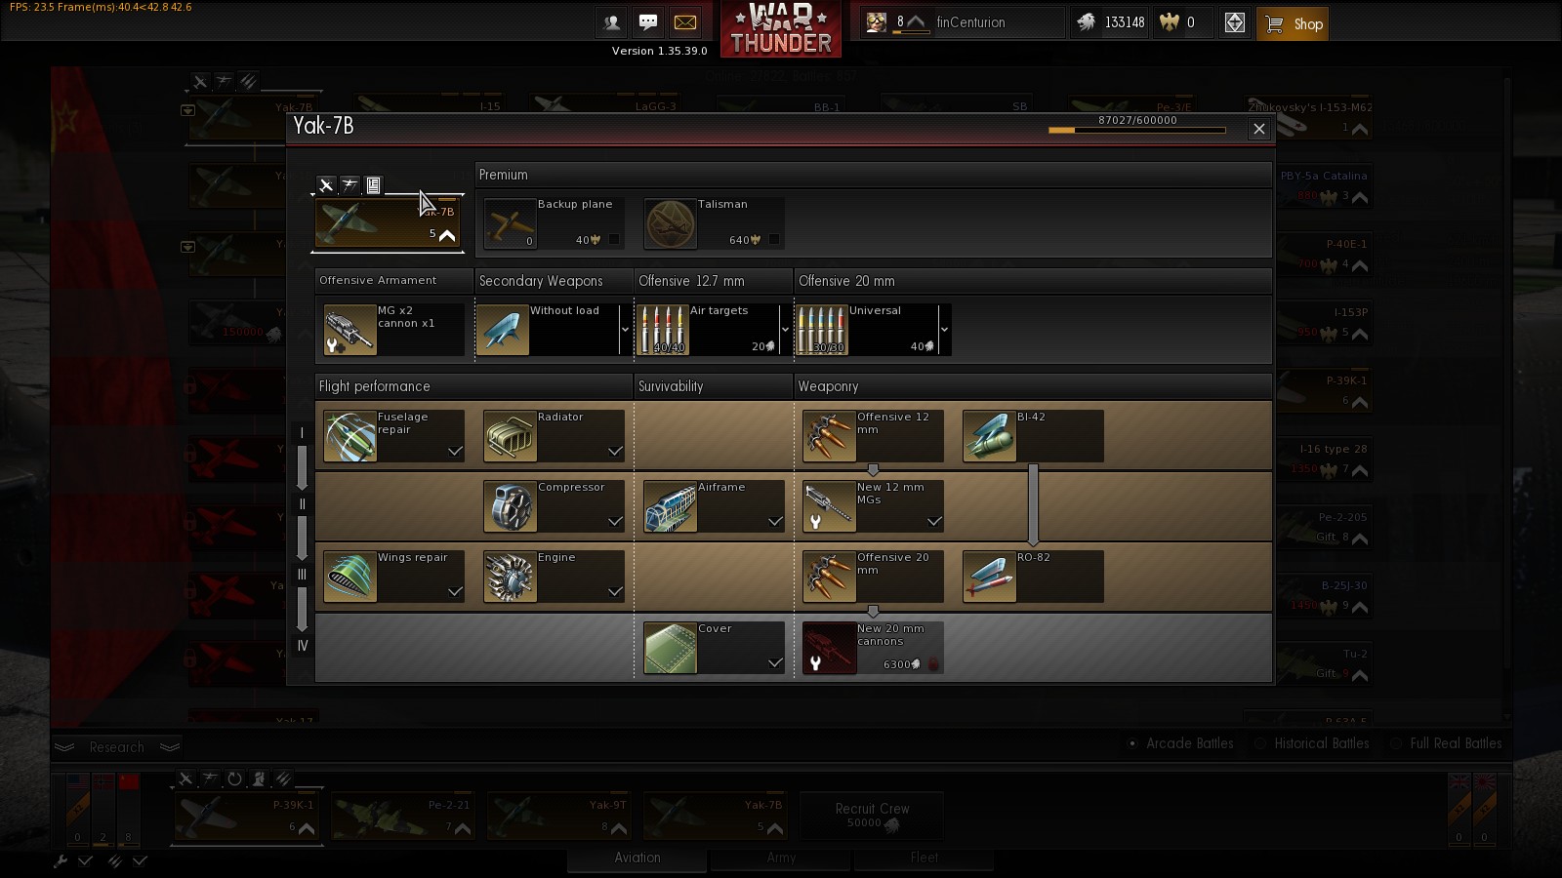
Task: Toggle the Engine checkmark
Action: (615, 592)
